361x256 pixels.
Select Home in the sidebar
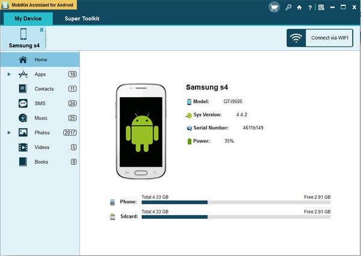[40, 59]
